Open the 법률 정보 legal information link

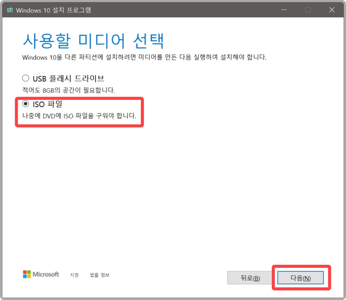pos(99,274)
